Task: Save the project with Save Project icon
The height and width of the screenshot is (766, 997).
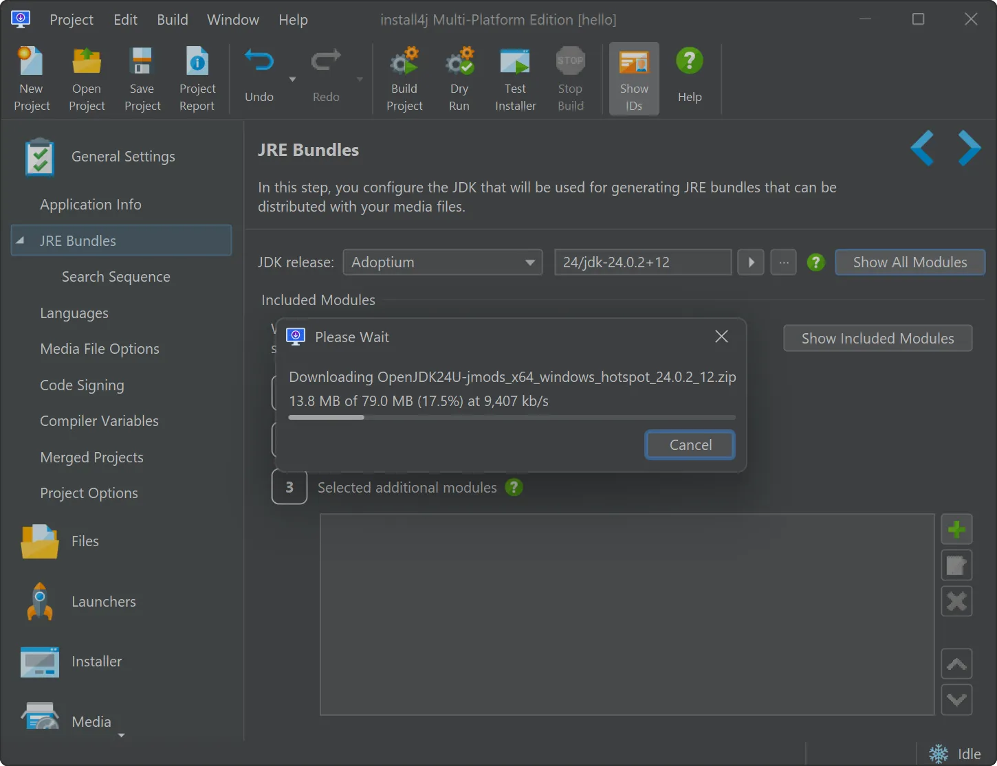Action: pyautogui.click(x=142, y=78)
